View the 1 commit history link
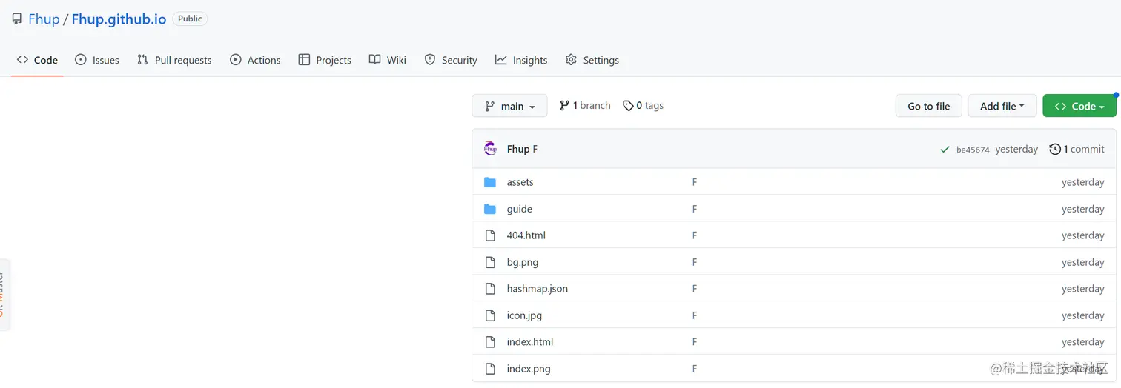The width and height of the screenshot is (1121, 388). coord(1077,149)
